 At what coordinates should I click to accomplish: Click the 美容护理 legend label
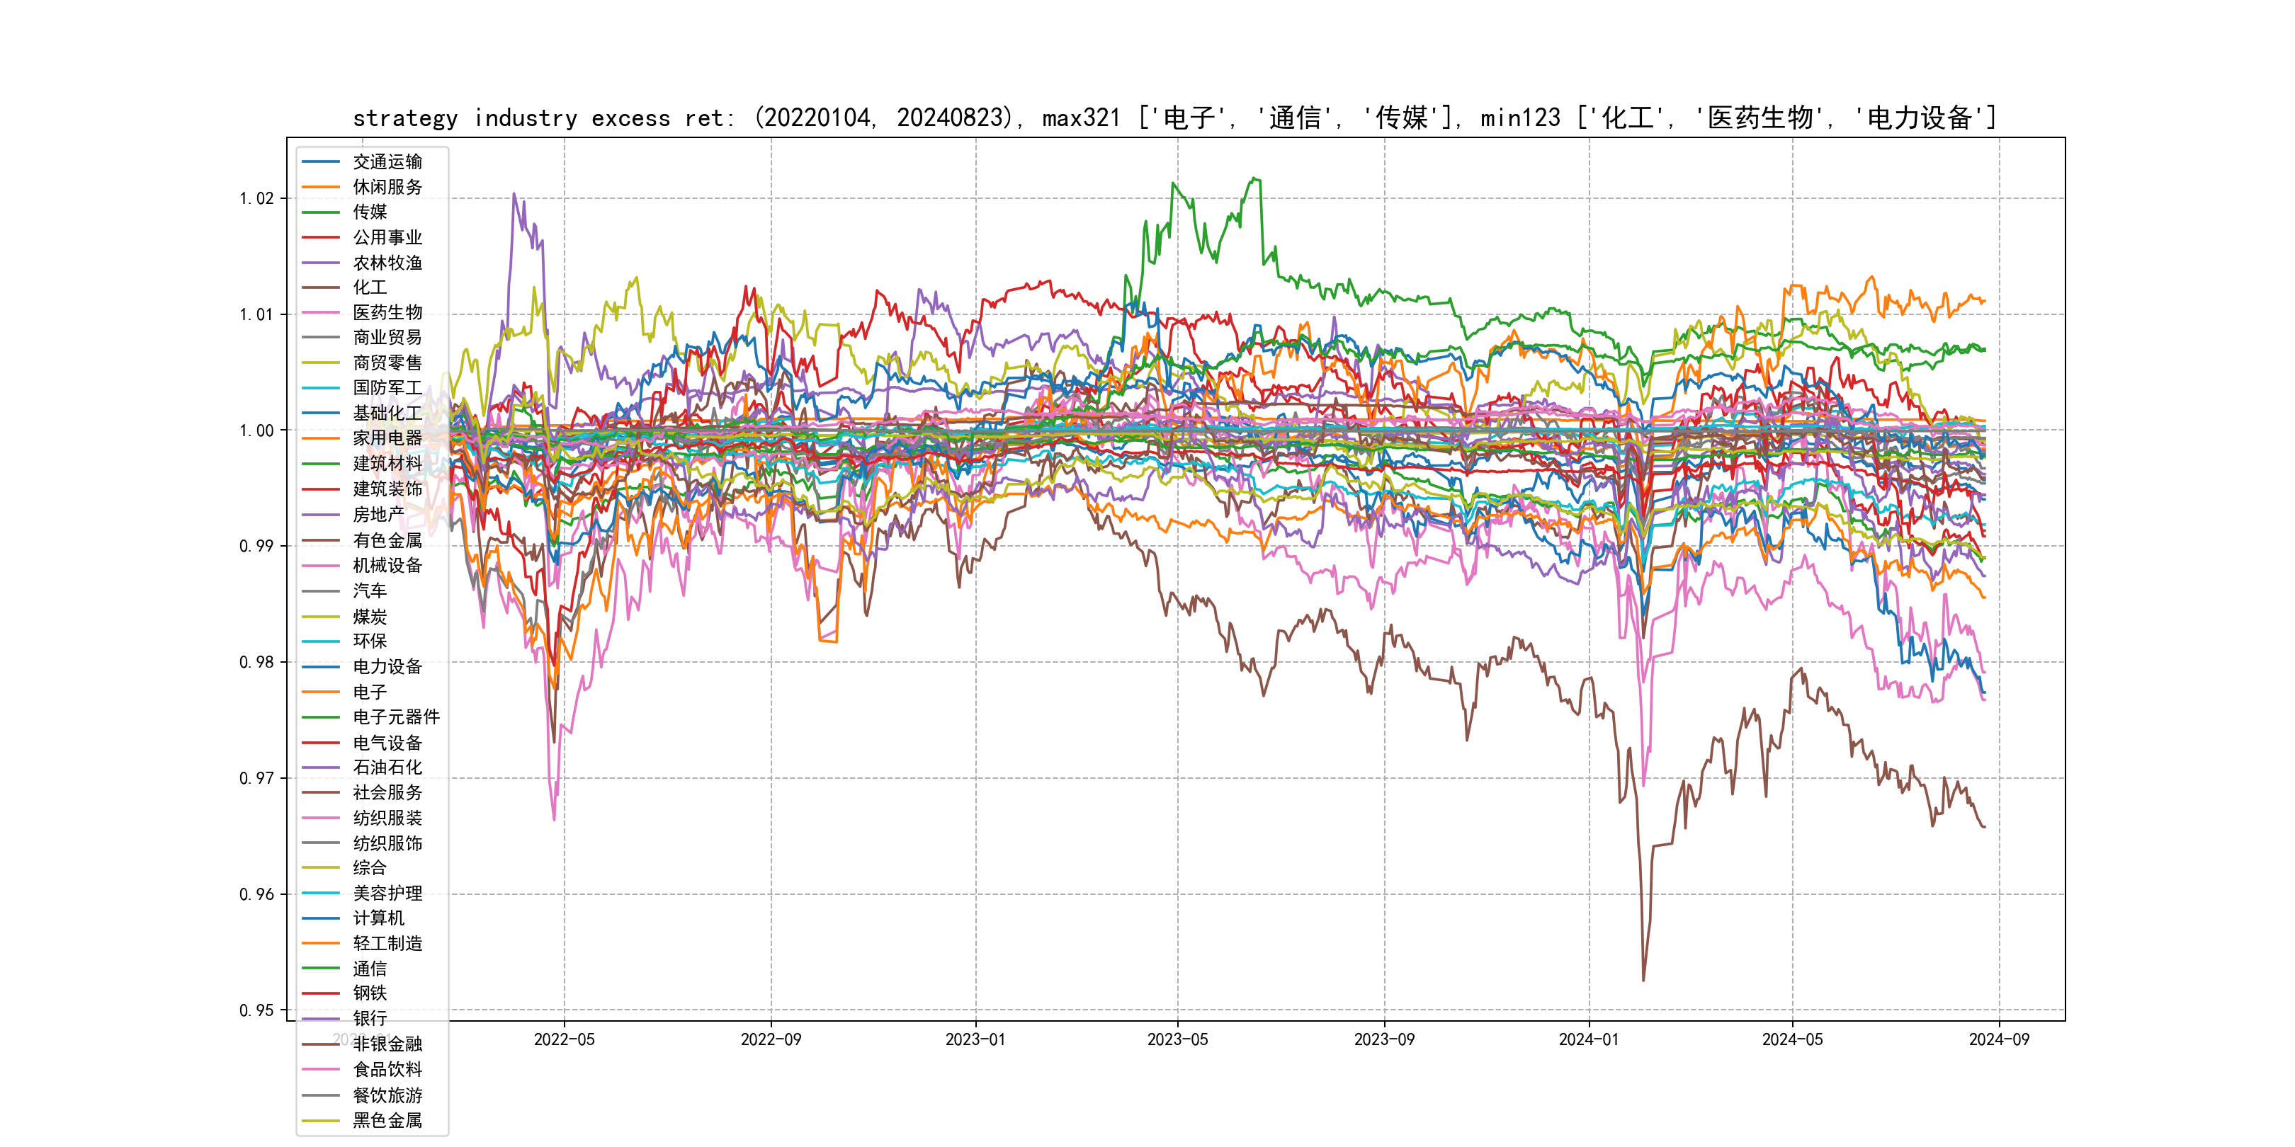pos(387,894)
